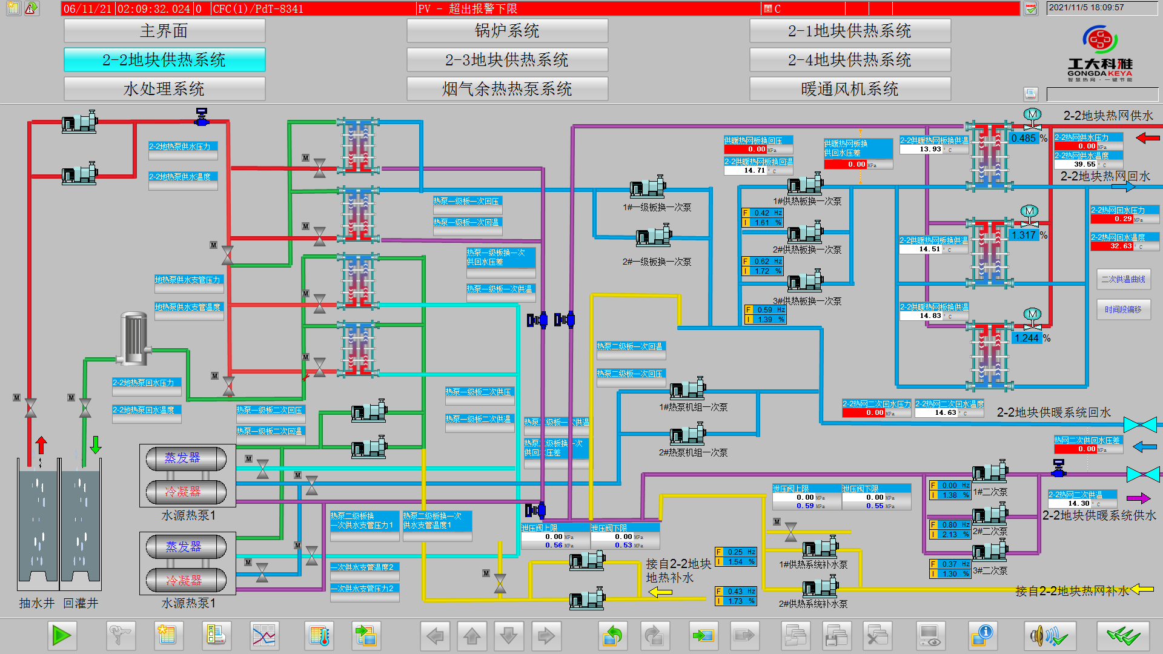This screenshot has width=1163, height=654.
Task: Click the alarm warning icon at top left
Action: tap(31, 8)
